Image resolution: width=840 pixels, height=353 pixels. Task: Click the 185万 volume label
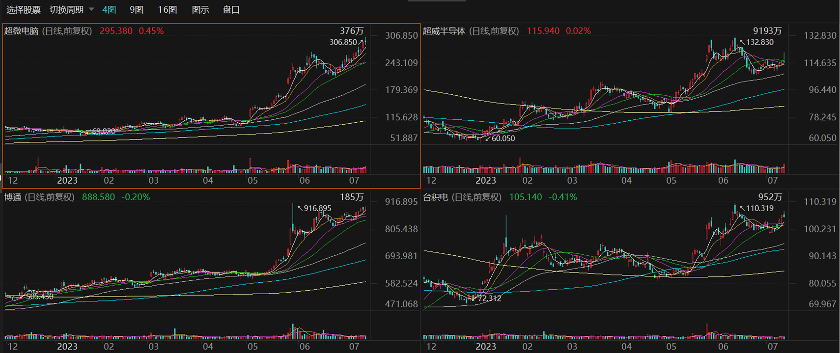coord(352,197)
